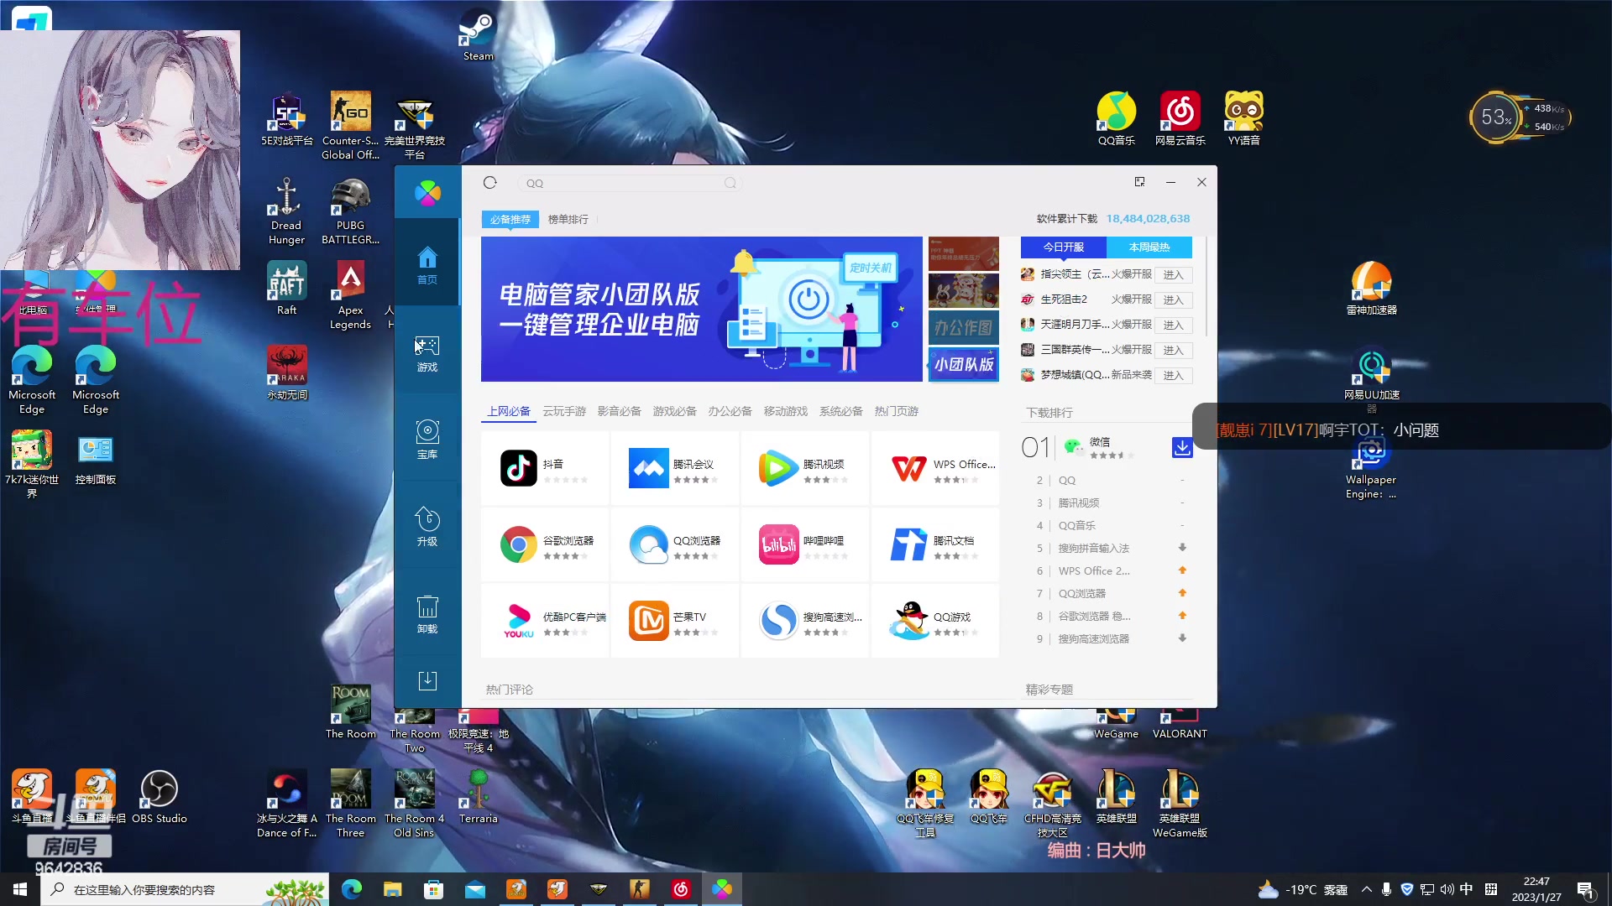Switch to the 必备推荐 tab
This screenshot has width=1612, height=906.
pyautogui.click(x=510, y=219)
